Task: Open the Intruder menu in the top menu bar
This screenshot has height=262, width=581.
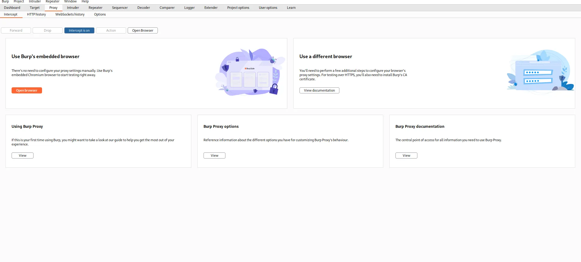Action: click(x=35, y=2)
